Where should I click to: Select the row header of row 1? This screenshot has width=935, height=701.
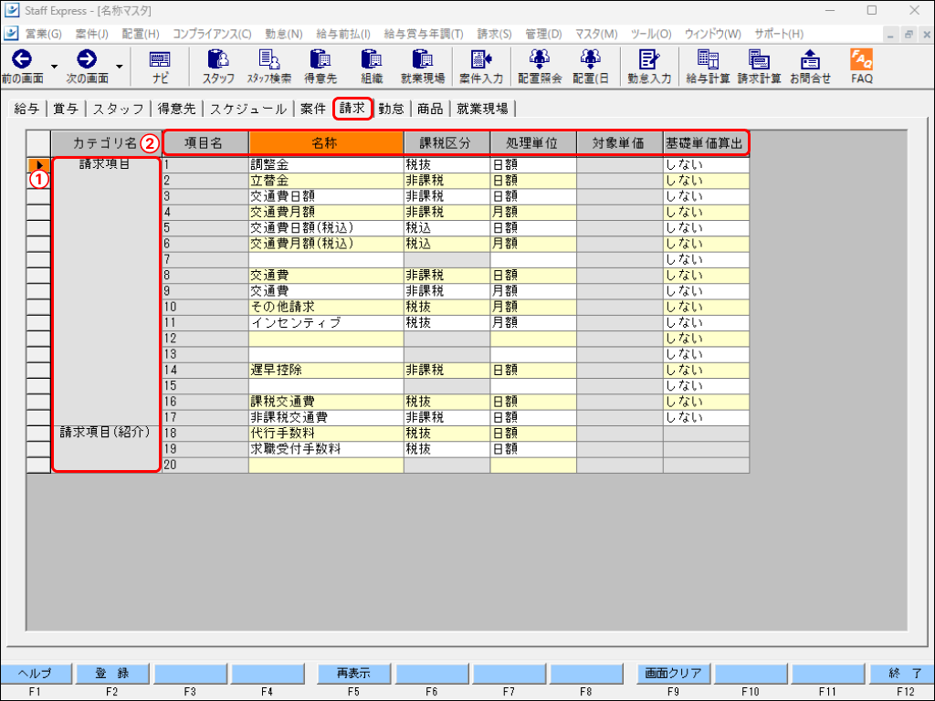click(38, 165)
